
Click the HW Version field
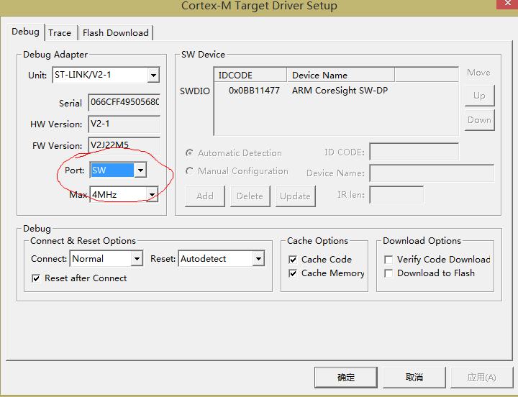coord(124,124)
